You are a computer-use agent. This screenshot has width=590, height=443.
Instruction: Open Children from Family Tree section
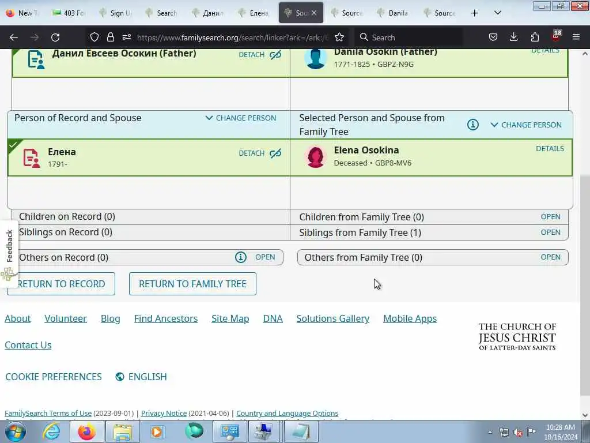(550, 217)
